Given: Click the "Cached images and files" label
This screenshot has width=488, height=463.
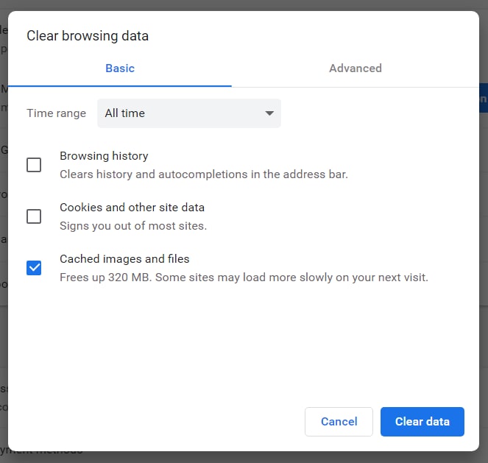Looking at the screenshot, I should point(124,259).
